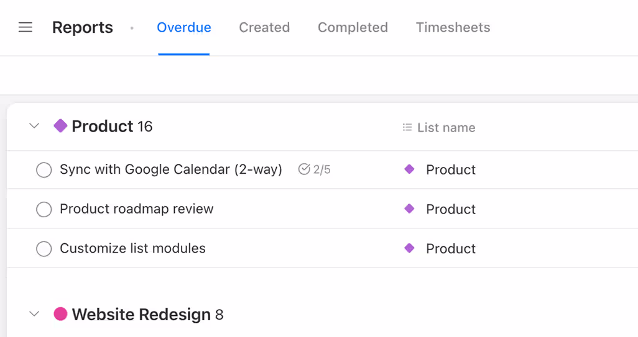Image resolution: width=638 pixels, height=337 pixels.
Task: Mark Sync with Google Calendar task complete
Action: 44,169
